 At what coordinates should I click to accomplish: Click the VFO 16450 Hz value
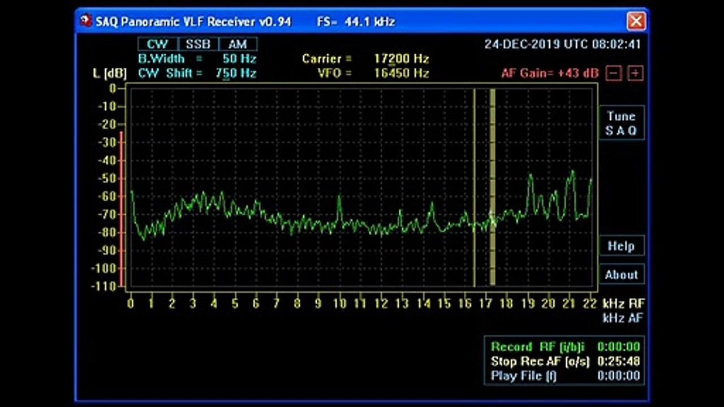(401, 73)
